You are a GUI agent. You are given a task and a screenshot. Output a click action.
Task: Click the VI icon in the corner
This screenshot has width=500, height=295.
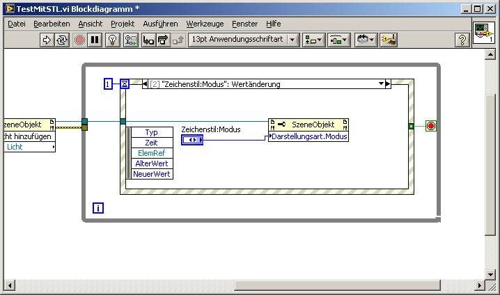(484, 33)
